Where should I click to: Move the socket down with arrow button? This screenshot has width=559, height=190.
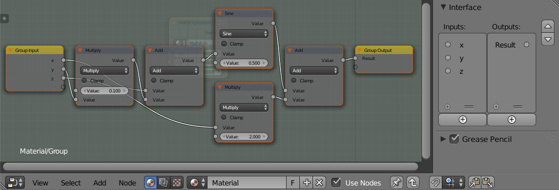point(548,39)
